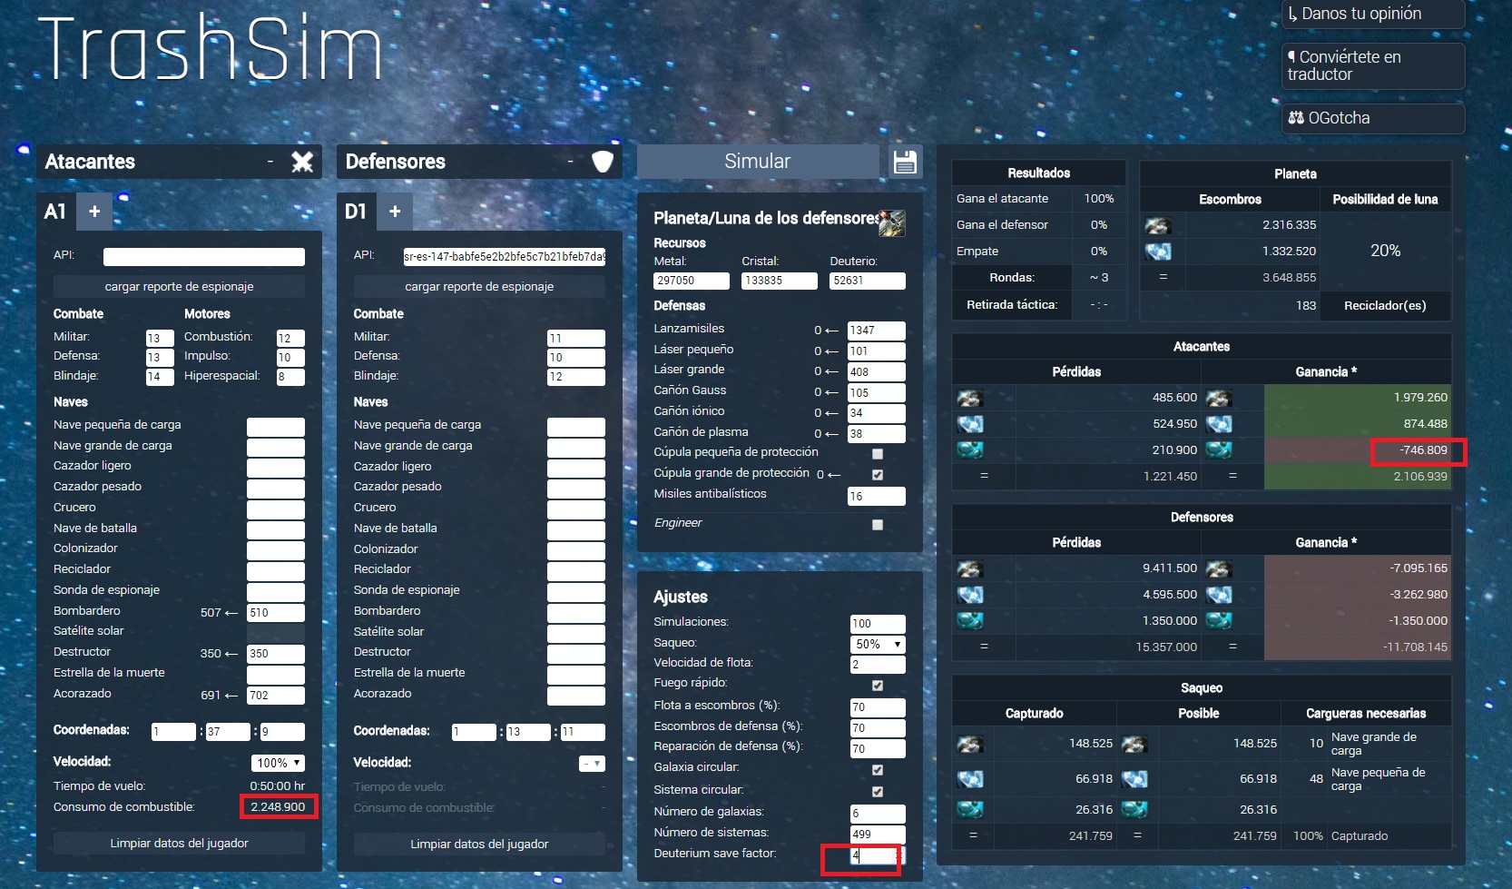
Task: Click deuterium icon in Saqueo Posible
Action: (1134, 809)
